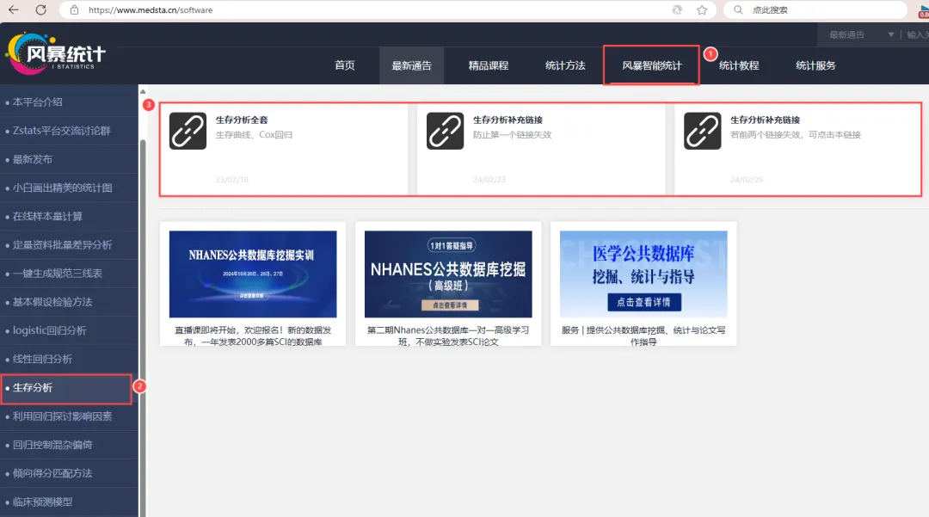Select 线性回归分析 in sidebar
The height and width of the screenshot is (517, 929).
69,359
